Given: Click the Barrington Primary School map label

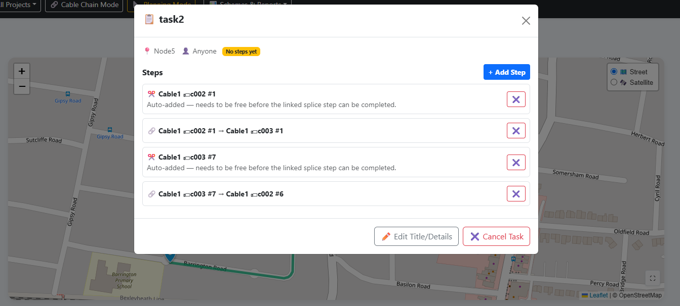Looking at the screenshot, I should [124, 280].
